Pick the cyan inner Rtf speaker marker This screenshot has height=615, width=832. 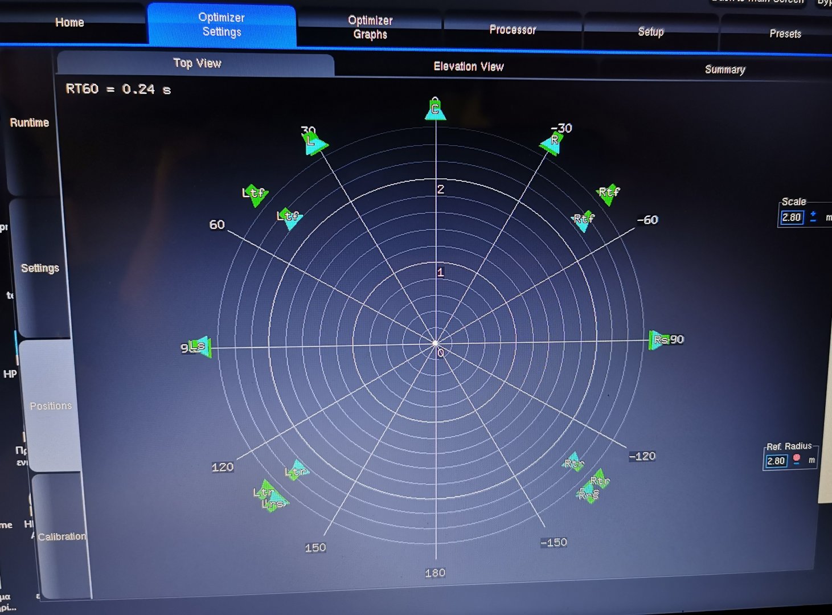[583, 220]
